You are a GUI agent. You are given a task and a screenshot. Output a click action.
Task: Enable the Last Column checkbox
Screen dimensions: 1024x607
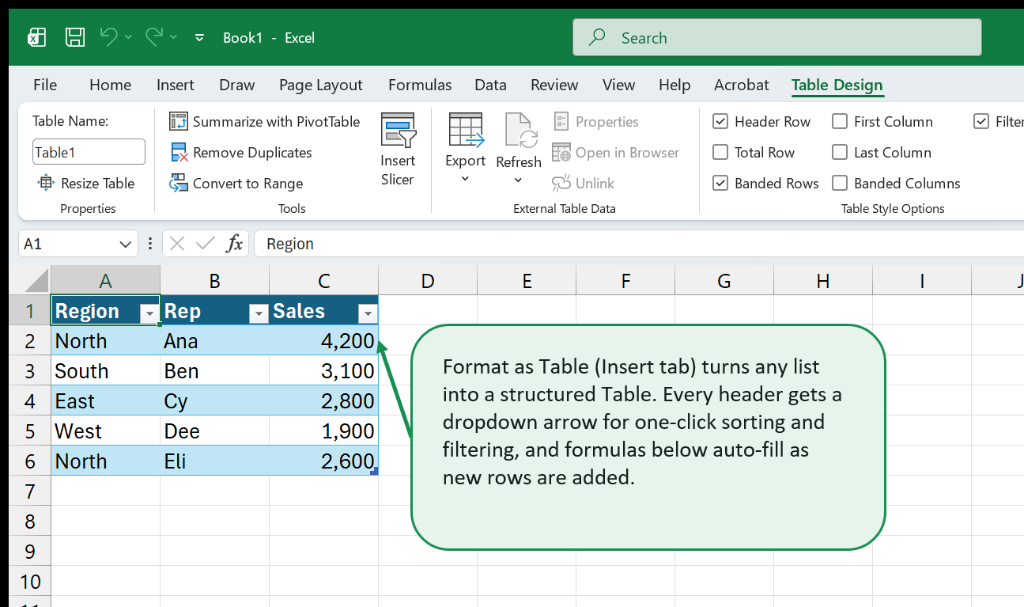[x=840, y=152]
